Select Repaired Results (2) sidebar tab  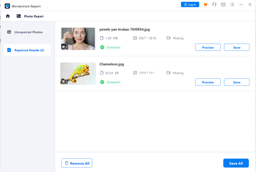pos(27,50)
